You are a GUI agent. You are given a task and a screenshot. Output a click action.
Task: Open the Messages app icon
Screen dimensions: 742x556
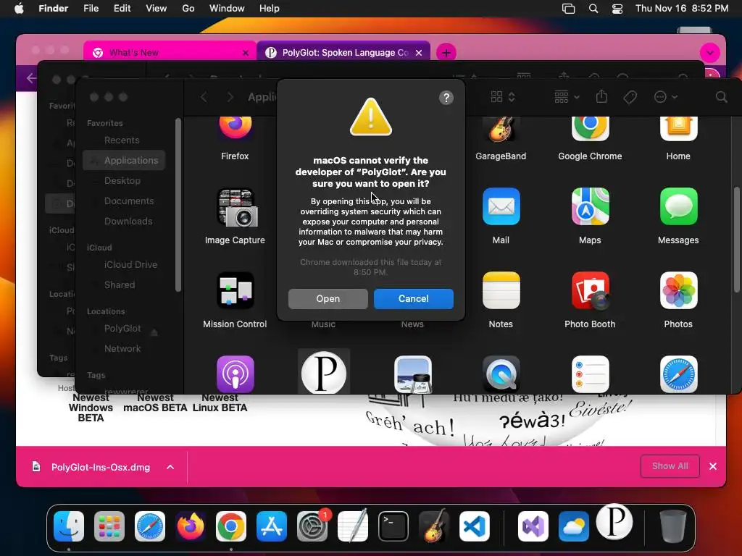(x=678, y=206)
